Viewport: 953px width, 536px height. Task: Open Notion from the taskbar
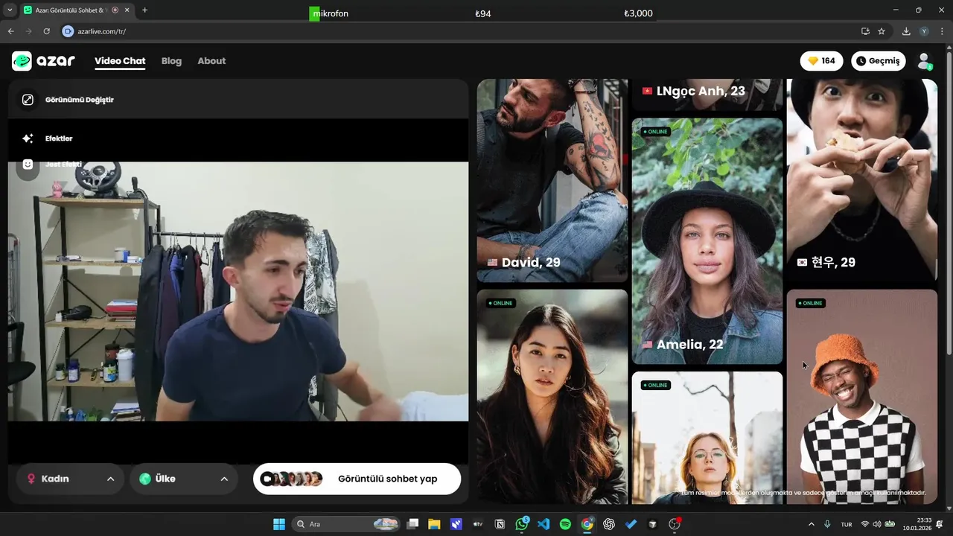[x=500, y=524]
